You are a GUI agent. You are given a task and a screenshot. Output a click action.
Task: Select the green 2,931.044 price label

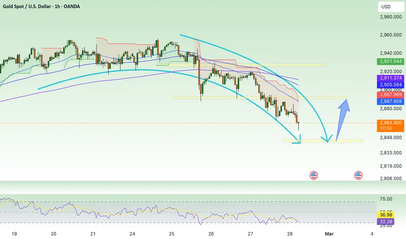pyautogui.click(x=390, y=62)
